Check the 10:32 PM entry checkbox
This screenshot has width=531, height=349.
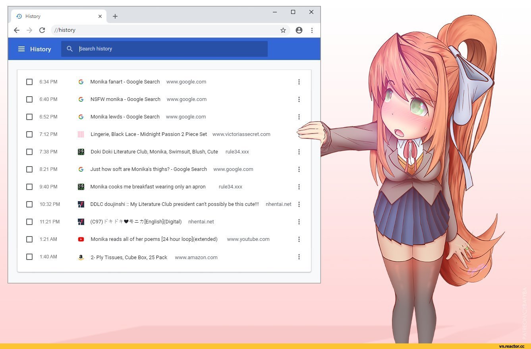point(29,204)
